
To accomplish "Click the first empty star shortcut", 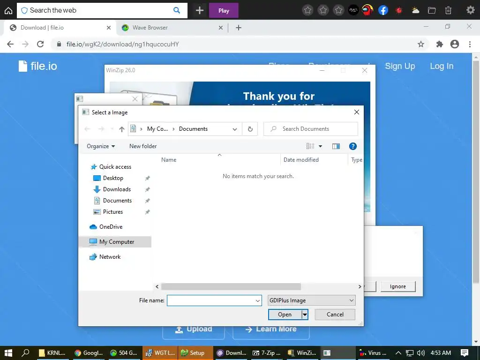I will click(x=307, y=10).
